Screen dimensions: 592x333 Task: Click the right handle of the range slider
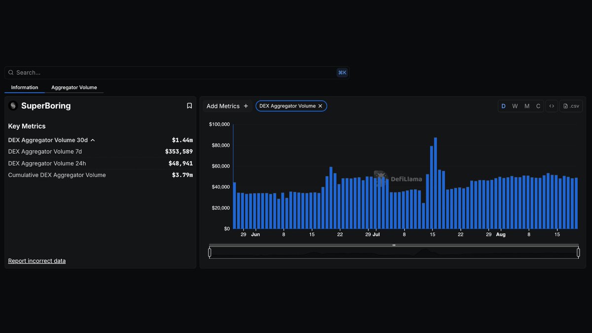(578, 253)
